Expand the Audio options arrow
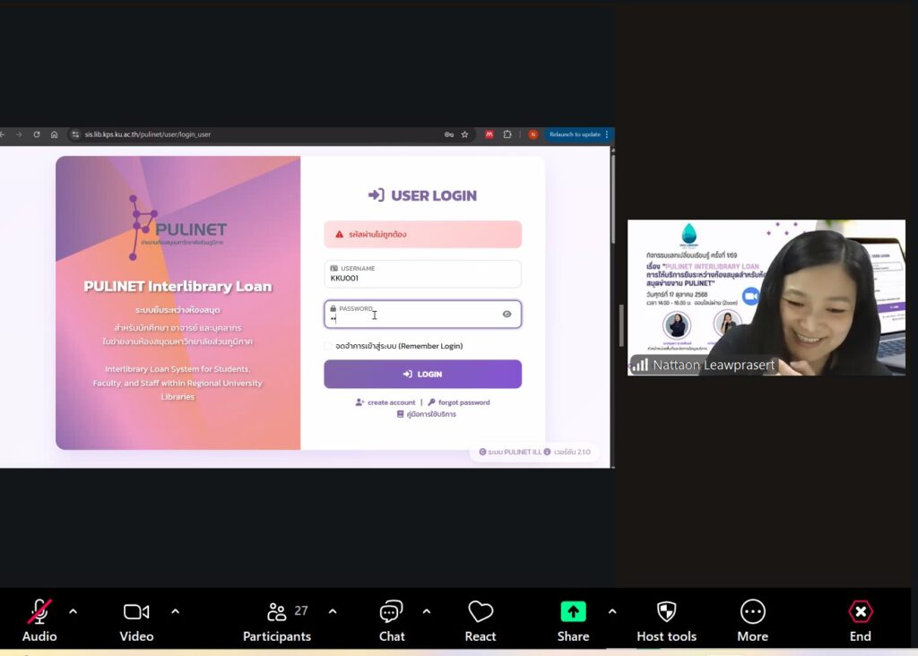The width and height of the screenshot is (918, 656). pos(74,611)
